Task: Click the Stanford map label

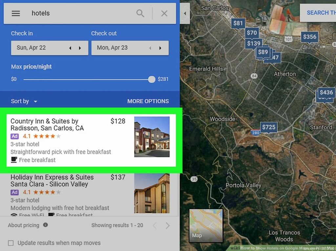Action: [321, 128]
